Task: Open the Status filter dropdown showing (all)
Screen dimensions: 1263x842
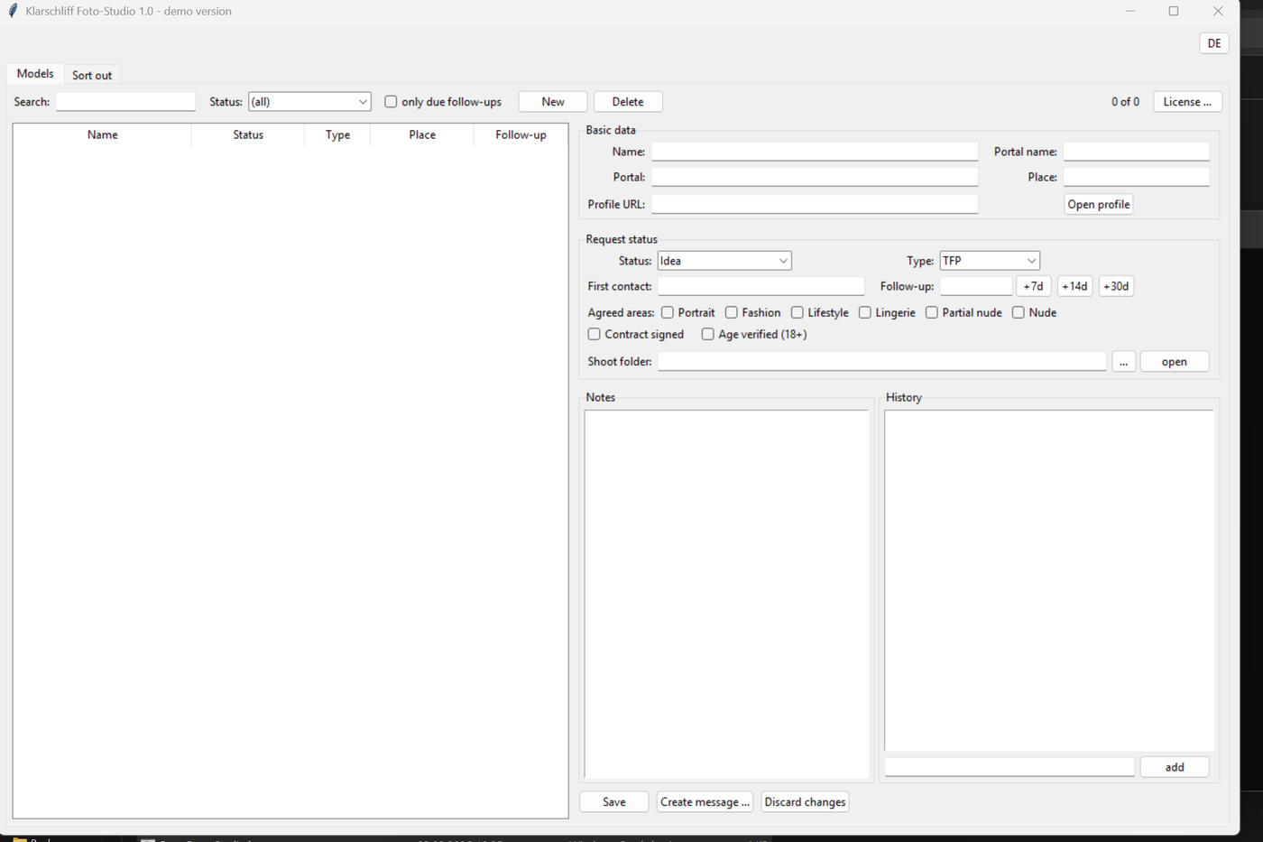Action: tap(309, 102)
